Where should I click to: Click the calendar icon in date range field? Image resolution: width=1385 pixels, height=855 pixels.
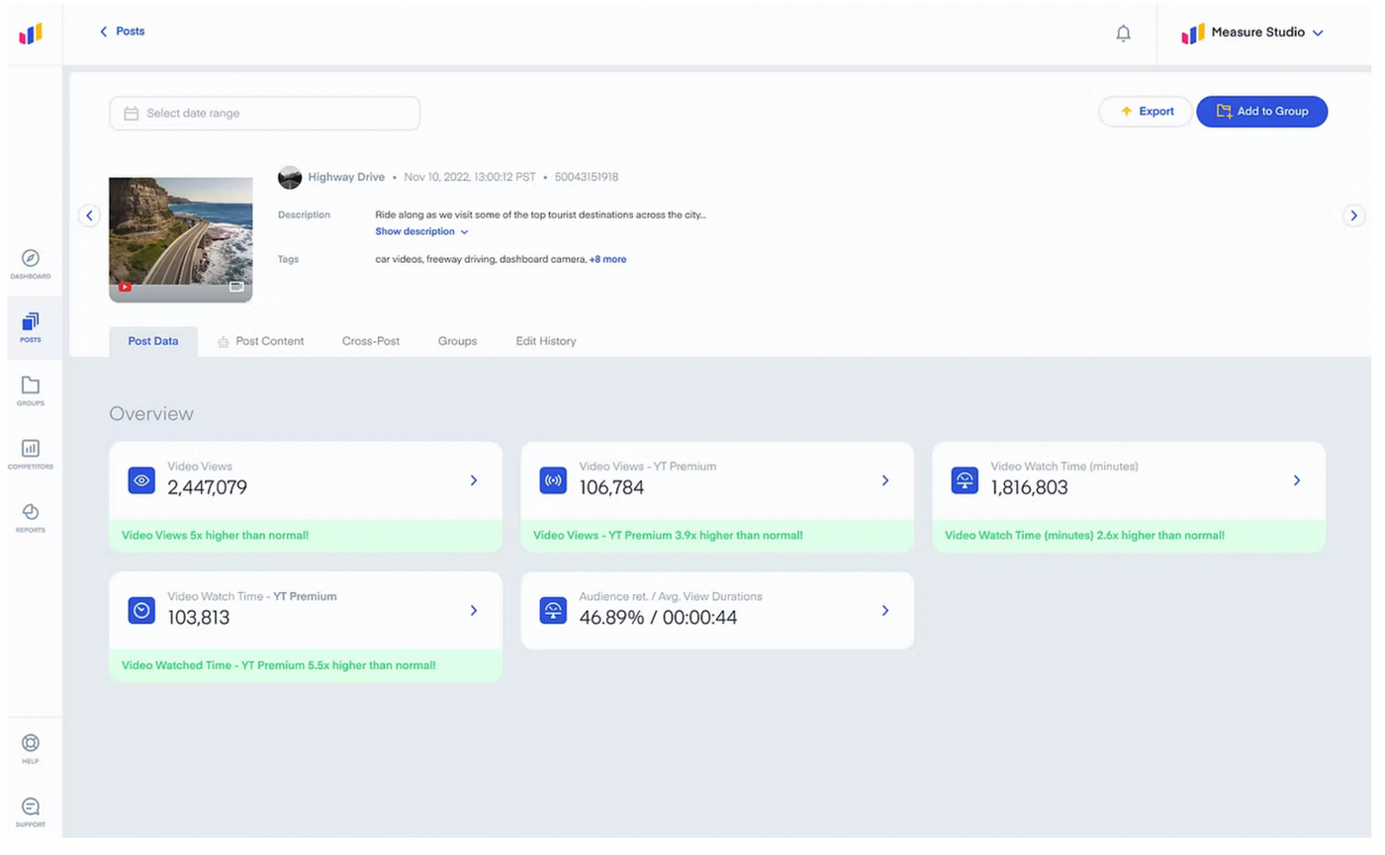pyautogui.click(x=131, y=114)
